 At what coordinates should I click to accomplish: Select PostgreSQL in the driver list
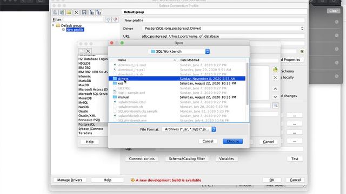click(x=86, y=124)
